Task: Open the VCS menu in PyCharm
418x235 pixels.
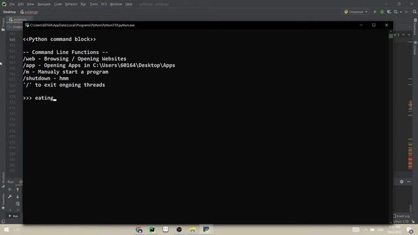Action: 104,4
